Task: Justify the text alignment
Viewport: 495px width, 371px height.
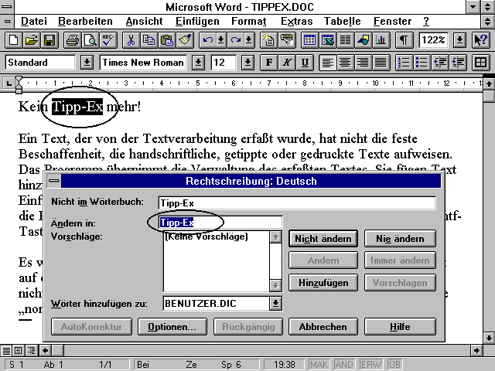Action: point(381,63)
